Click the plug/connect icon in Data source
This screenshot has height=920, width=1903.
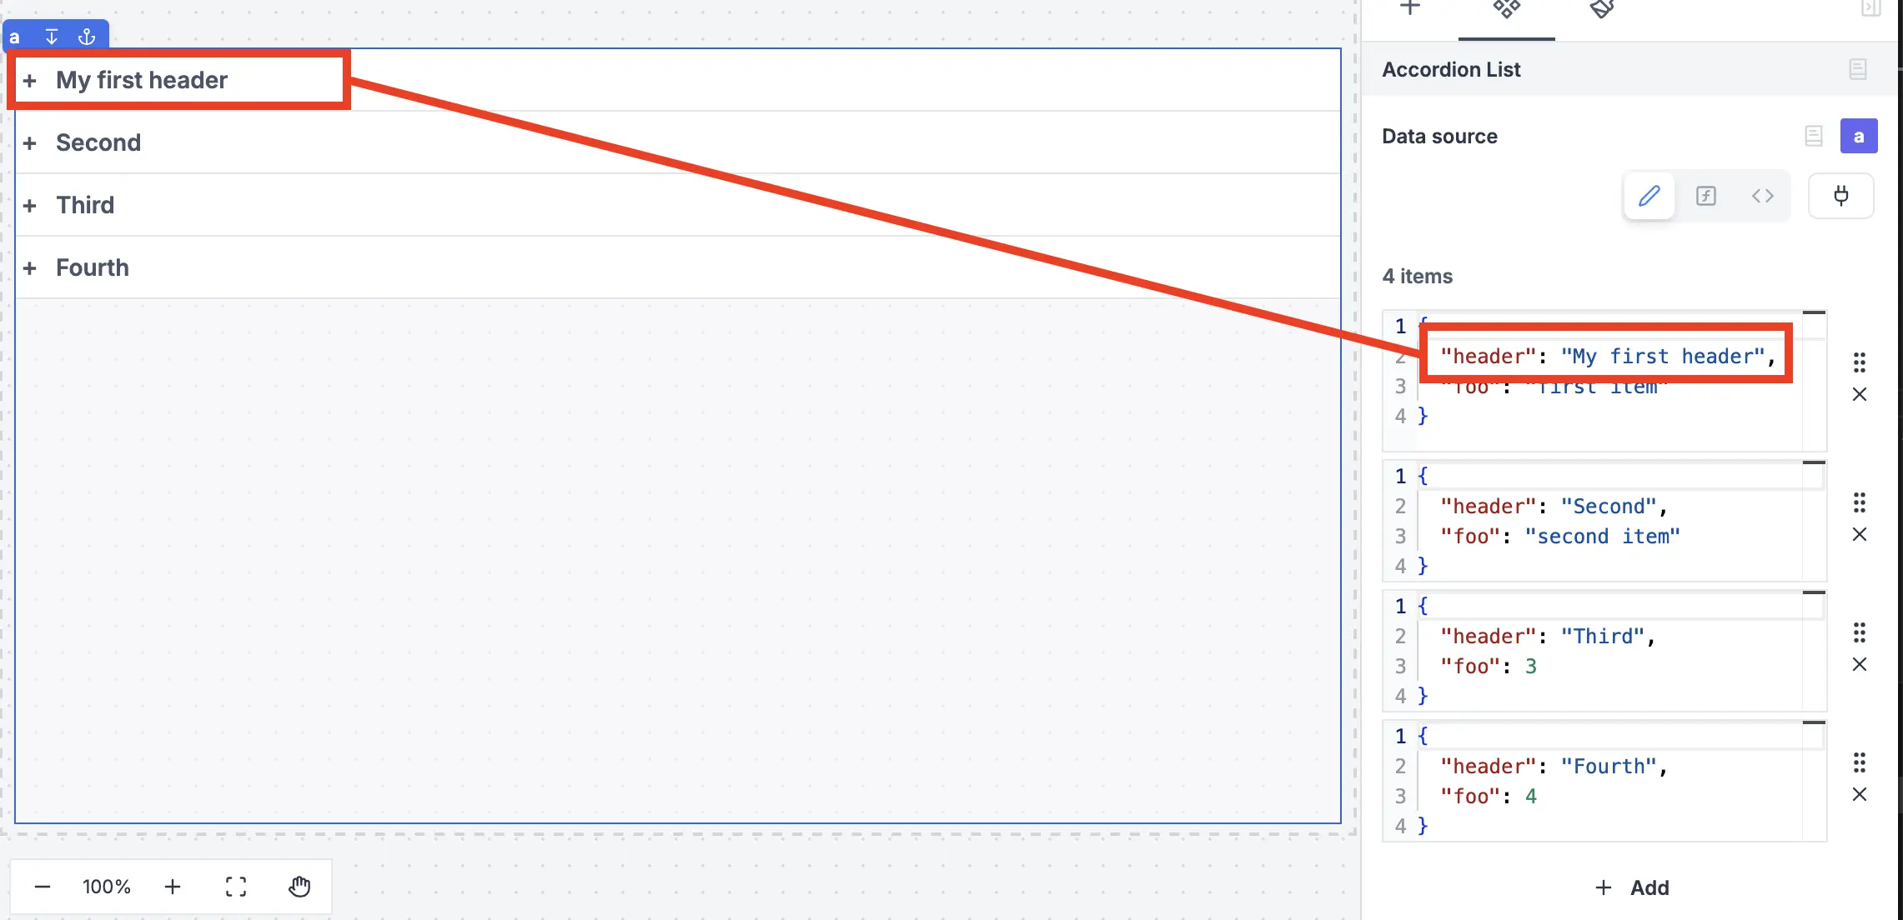(1841, 195)
